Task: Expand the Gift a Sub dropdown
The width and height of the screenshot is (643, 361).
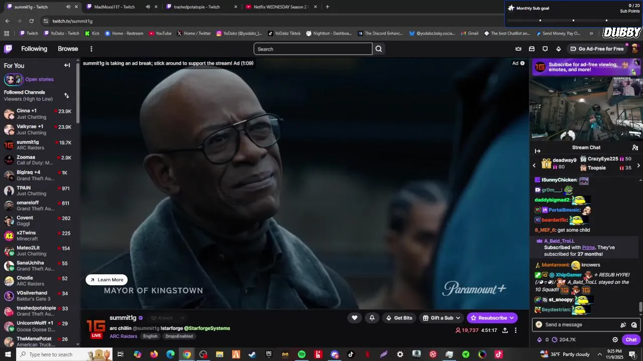Action: (458, 318)
